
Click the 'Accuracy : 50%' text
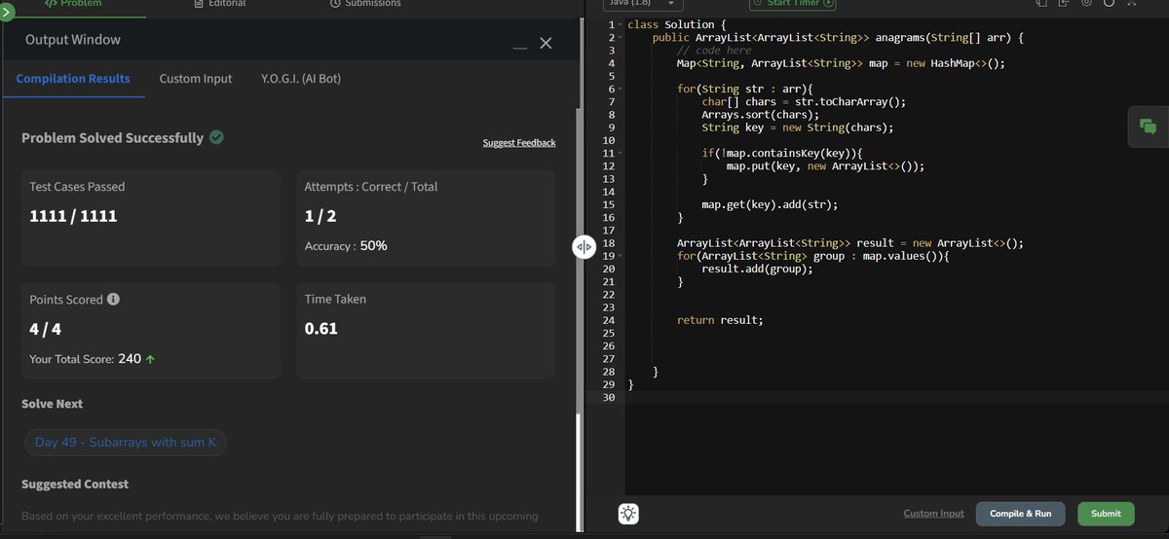click(346, 246)
